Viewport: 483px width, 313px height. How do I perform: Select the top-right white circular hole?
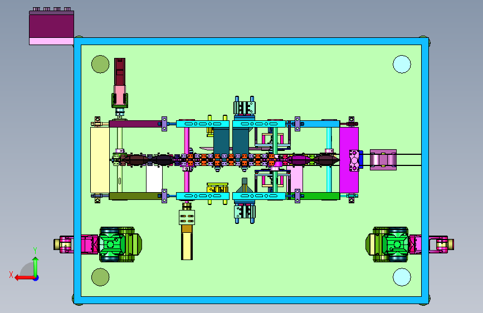402,65
